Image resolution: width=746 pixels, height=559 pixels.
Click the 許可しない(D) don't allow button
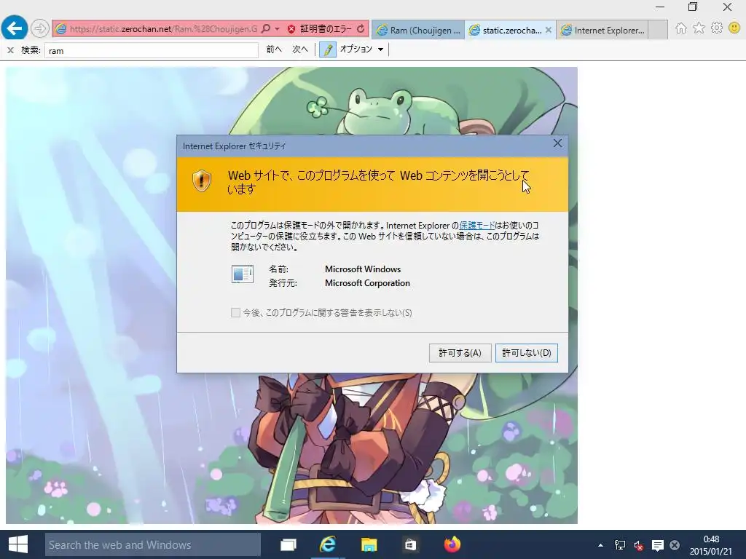[526, 353]
